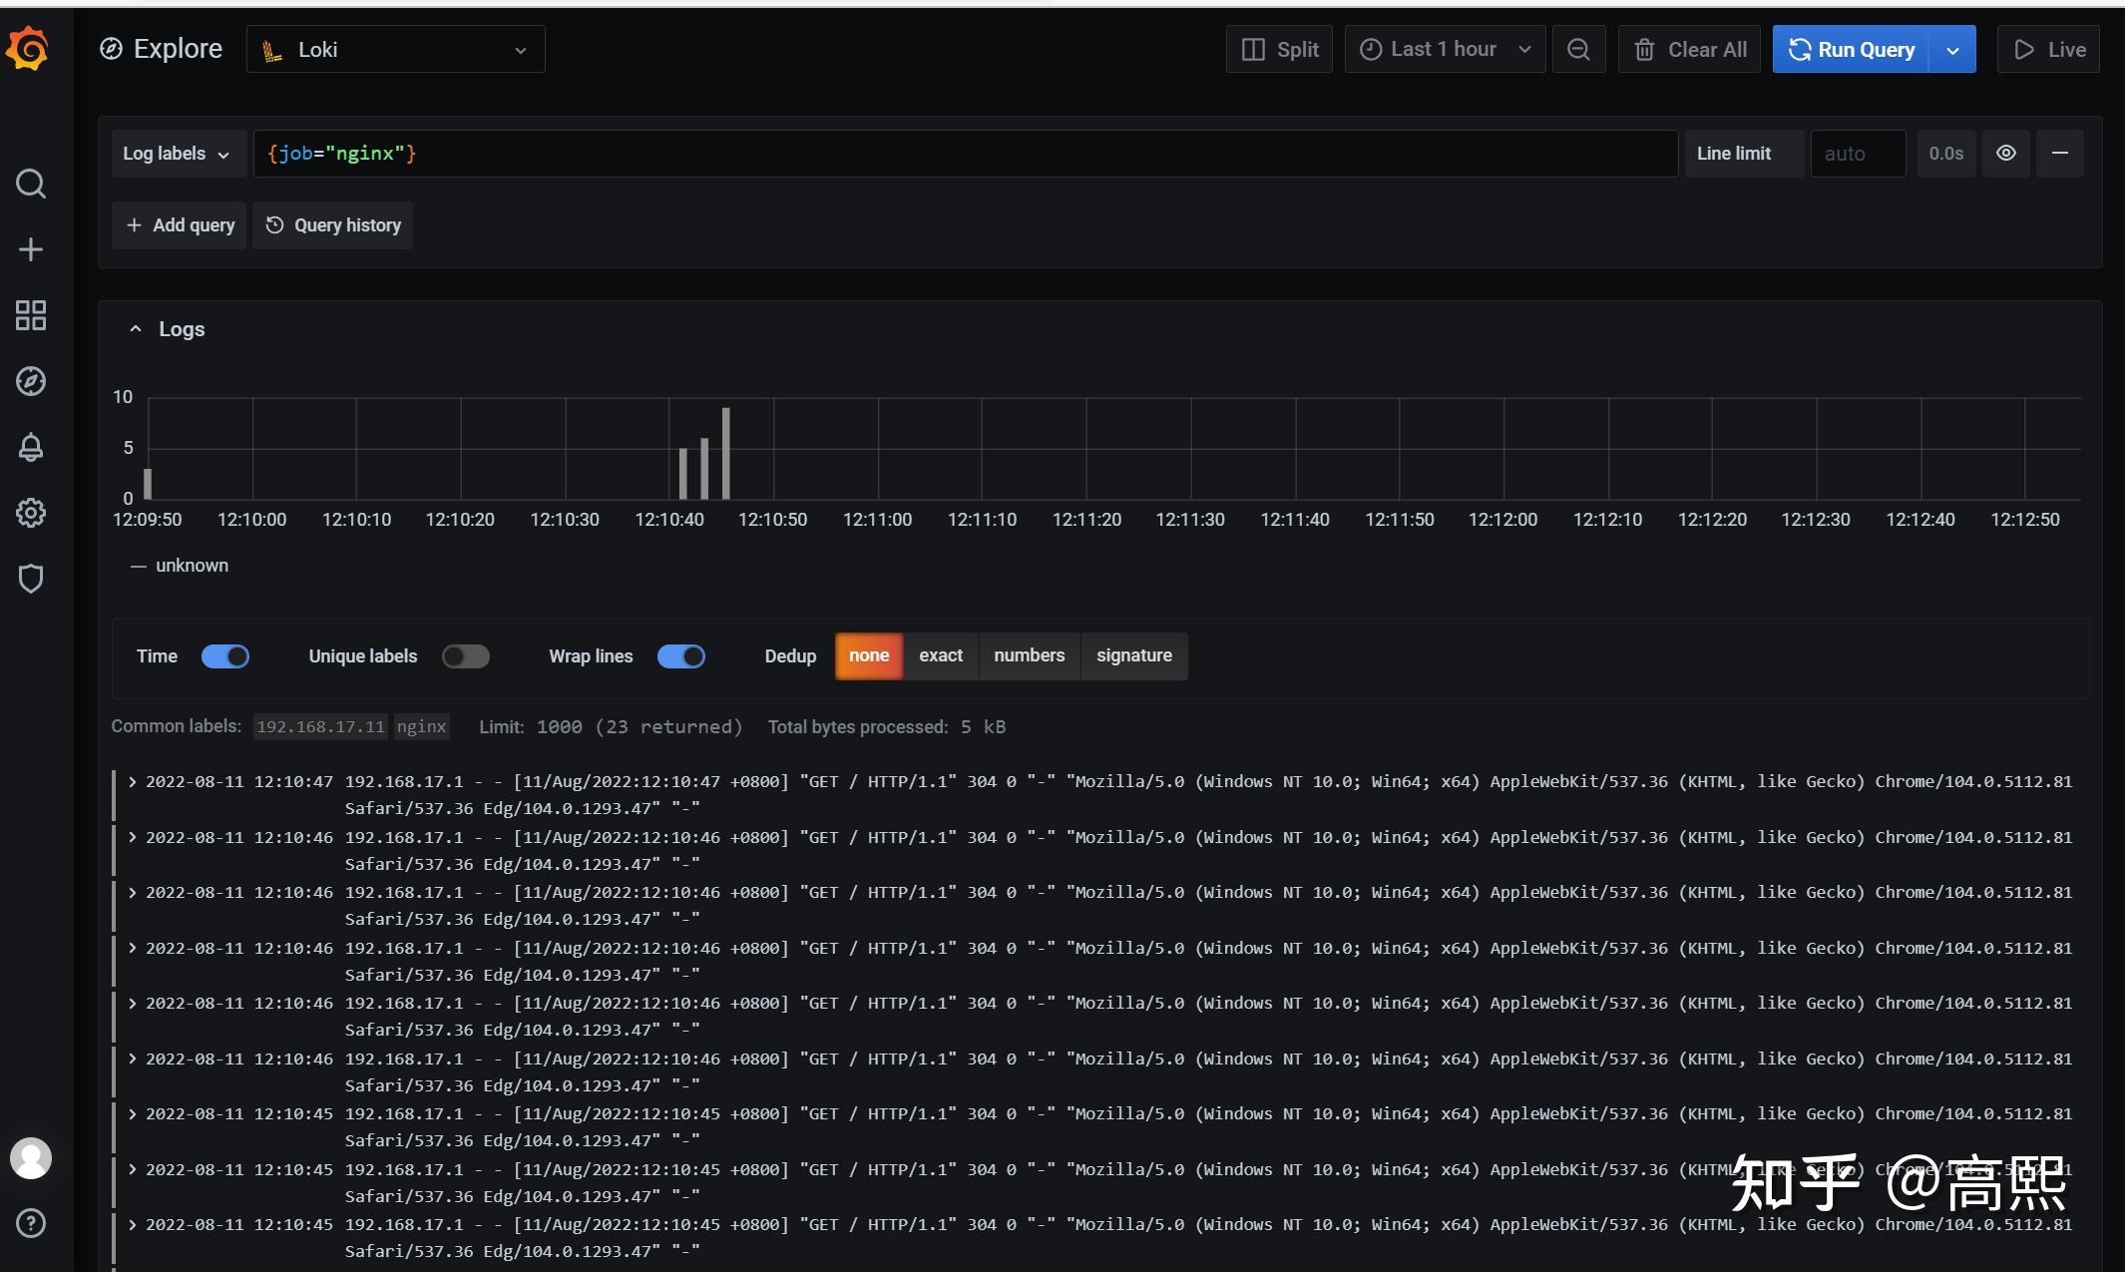Image resolution: width=2125 pixels, height=1272 pixels.
Task: Click the Query history button
Action: point(333,225)
